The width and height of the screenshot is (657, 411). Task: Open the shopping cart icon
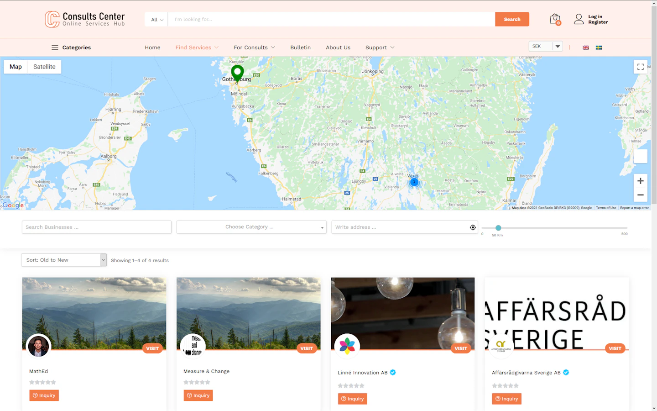(555, 19)
